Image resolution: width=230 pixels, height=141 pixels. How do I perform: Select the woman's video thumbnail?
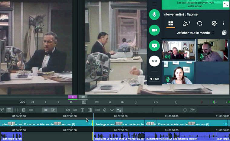[179, 73]
